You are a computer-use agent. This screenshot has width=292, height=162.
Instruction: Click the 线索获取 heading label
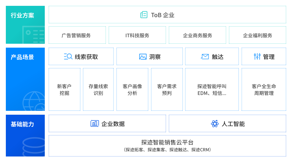86,57
